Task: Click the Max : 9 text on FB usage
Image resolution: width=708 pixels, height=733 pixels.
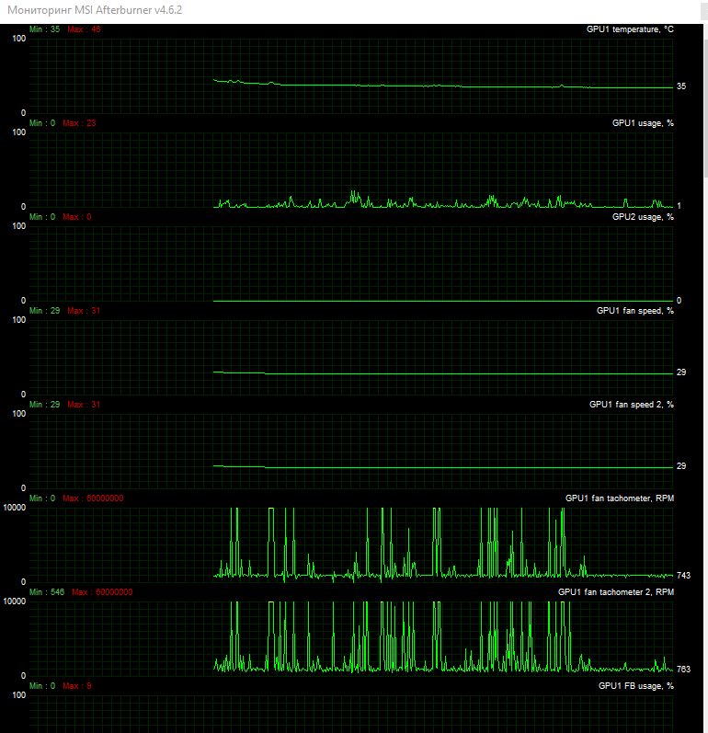Action: coord(77,686)
